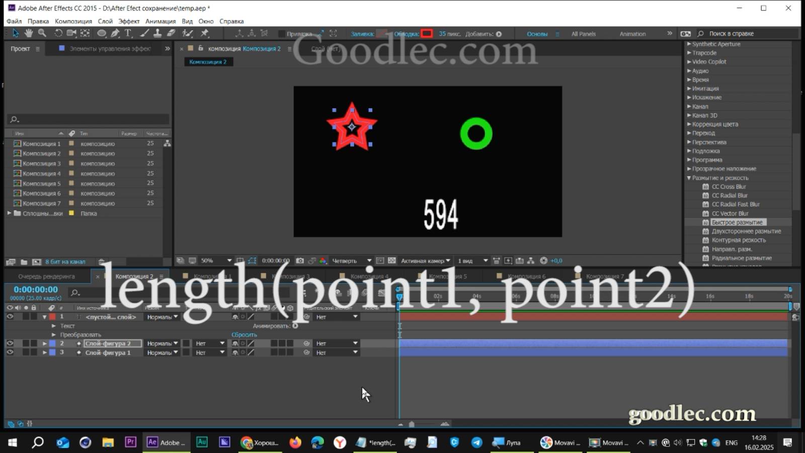
Task: Click the snapshot camera icon in viewer
Action: (300, 261)
